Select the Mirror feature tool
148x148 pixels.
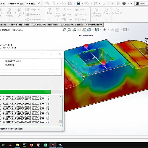[81, 20]
